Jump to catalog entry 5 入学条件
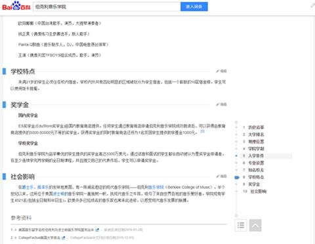This screenshot has height=244, width=315. coord(256,156)
